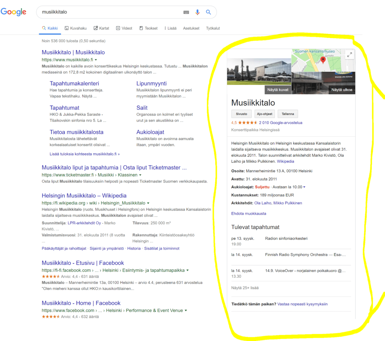Click the Google logo
This screenshot has width=385, height=341.
13,12
